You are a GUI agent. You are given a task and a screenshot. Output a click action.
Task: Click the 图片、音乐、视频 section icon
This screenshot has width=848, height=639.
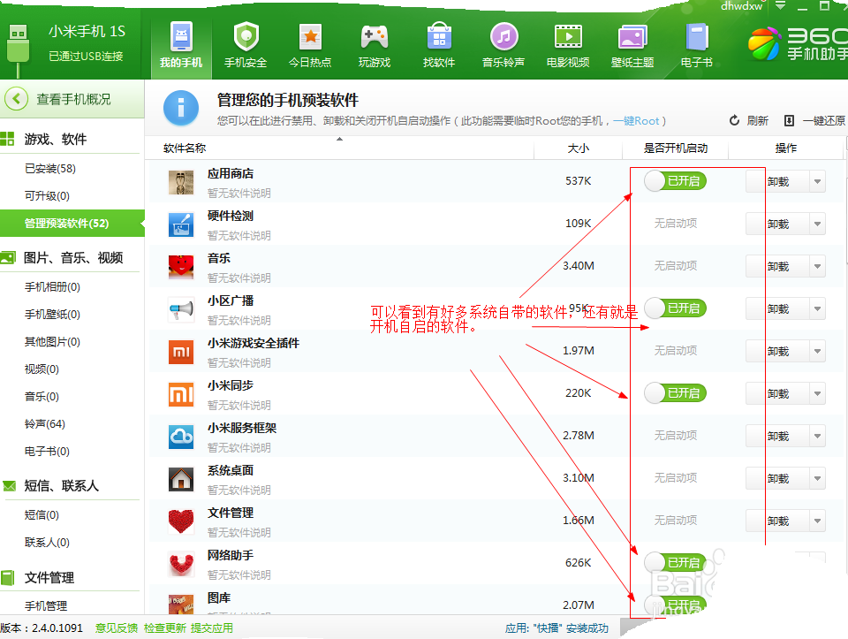pos(8,257)
